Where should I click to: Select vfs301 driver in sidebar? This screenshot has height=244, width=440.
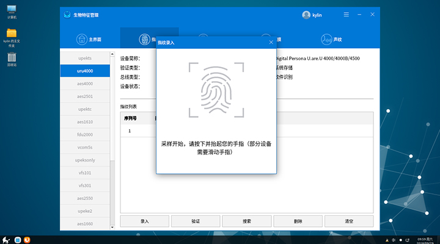pyautogui.click(x=85, y=185)
